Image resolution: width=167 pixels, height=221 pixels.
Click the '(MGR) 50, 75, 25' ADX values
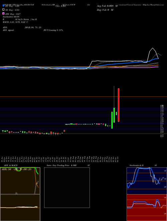coord(33,27)
